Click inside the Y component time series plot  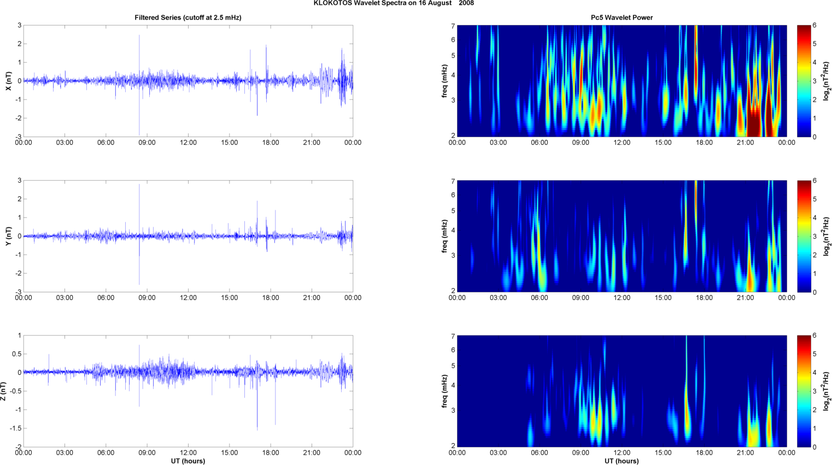188,236
